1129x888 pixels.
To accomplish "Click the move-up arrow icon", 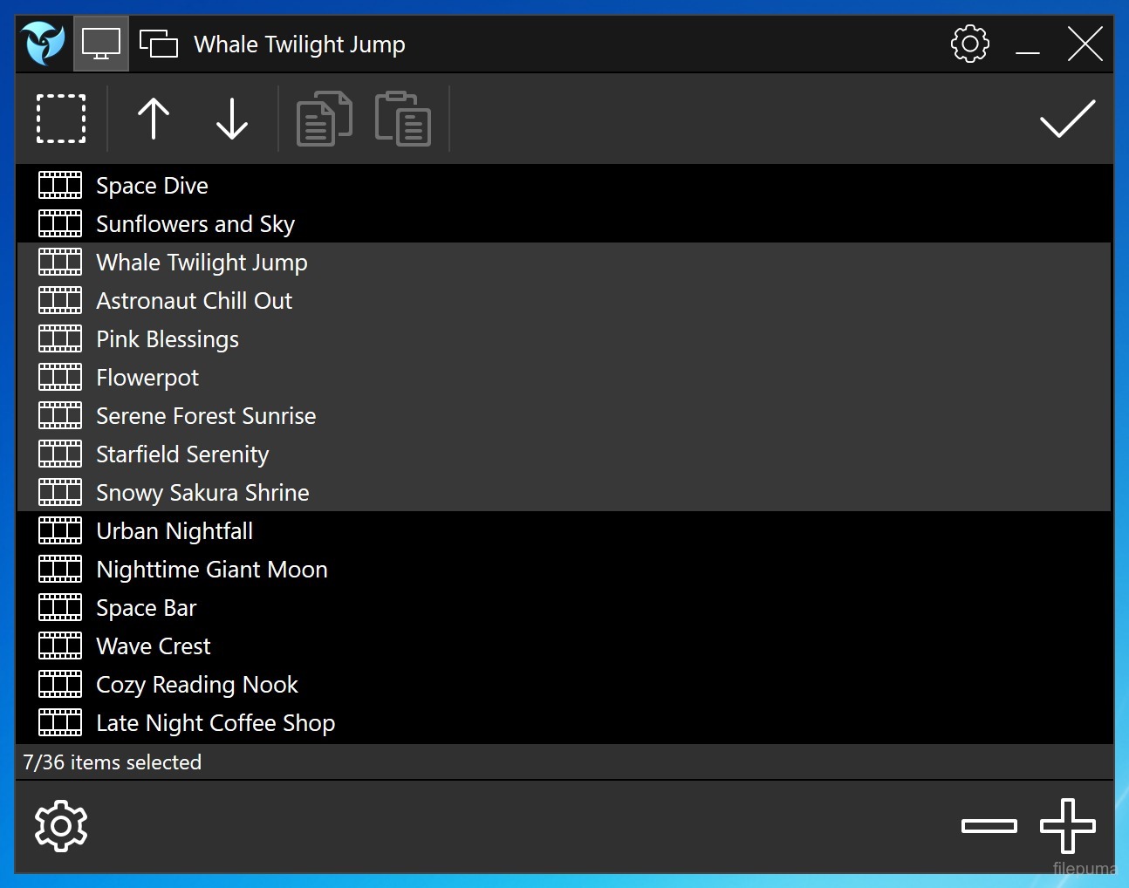I will point(154,119).
